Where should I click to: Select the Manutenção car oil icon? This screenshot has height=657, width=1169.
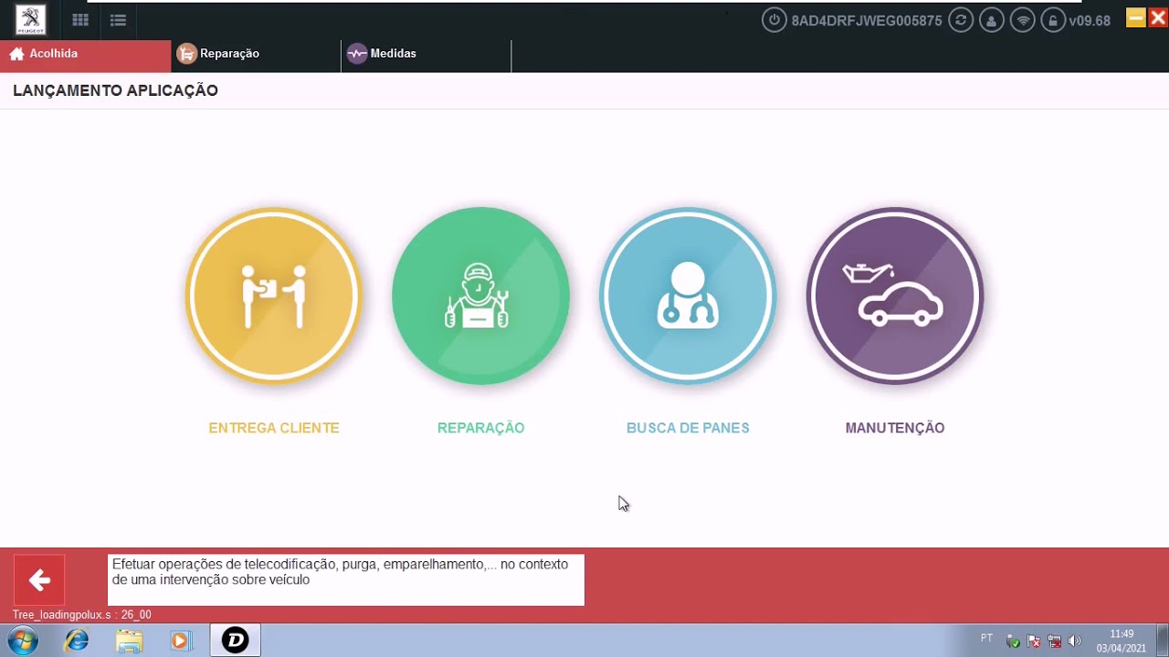(895, 296)
